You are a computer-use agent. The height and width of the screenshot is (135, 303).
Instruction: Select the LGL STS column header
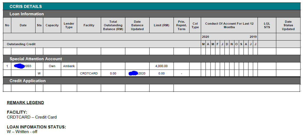coord(267,25)
